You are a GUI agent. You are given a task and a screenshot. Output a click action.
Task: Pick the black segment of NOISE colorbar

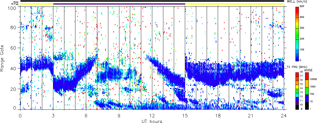(307, 106)
